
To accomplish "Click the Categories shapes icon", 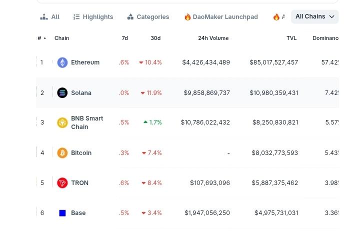I will click(x=130, y=17).
